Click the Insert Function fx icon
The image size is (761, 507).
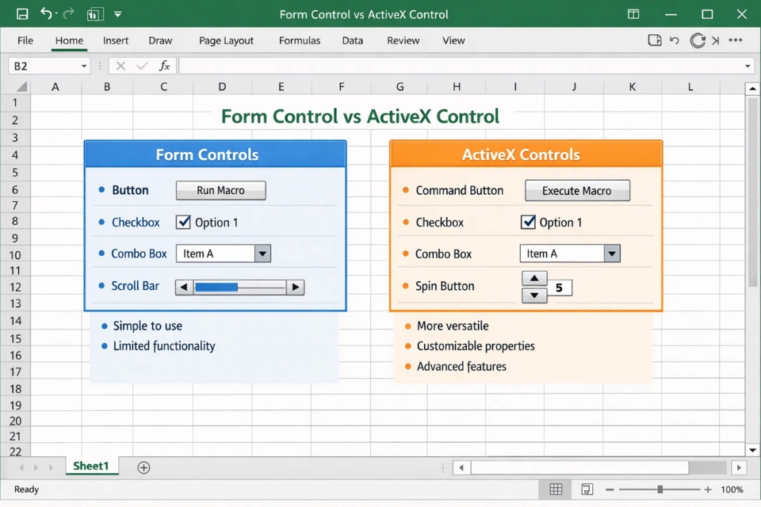pyautogui.click(x=164, y=66)
